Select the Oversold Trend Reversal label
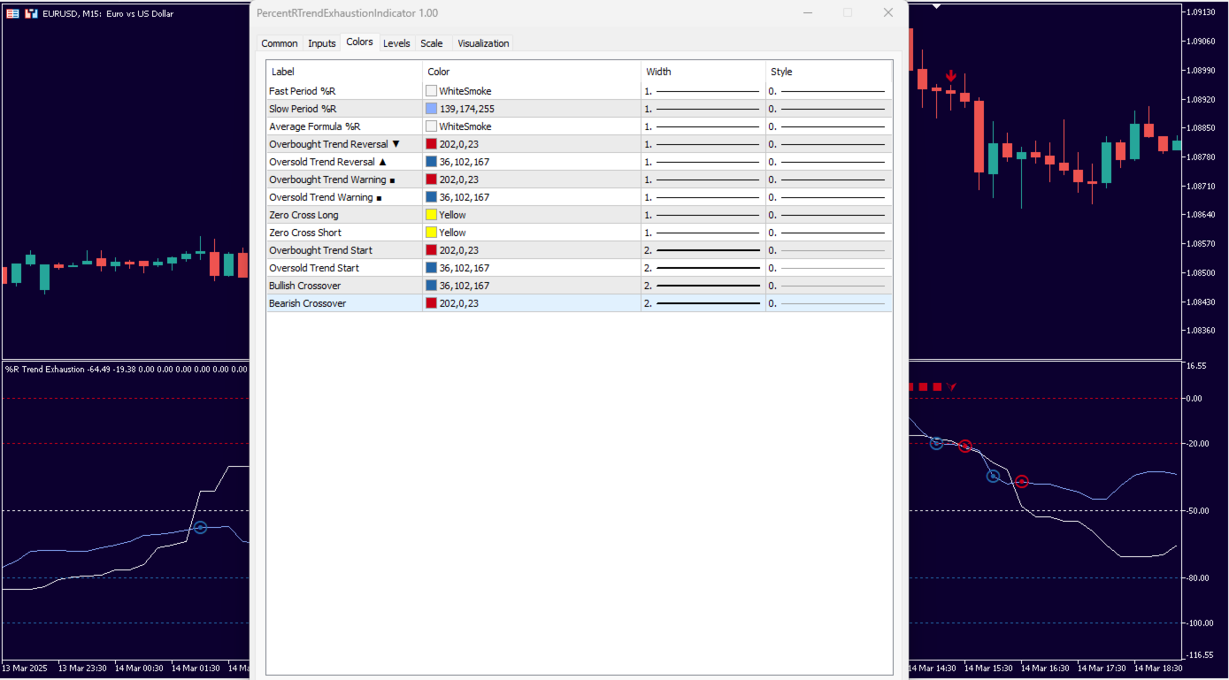 coord(327,162)
